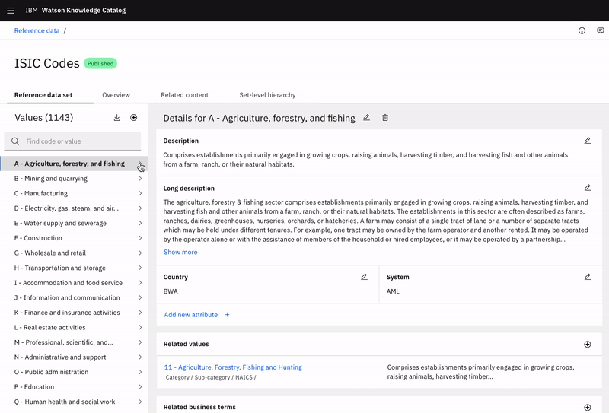Open the comments chat icon
Image resolution: width=609 pixels, height=413 pixels.
[x=601, y=30]
